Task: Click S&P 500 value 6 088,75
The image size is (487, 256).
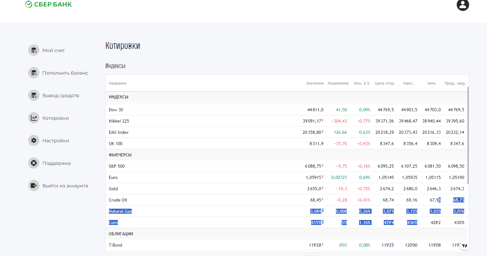Action: (313, 166)
